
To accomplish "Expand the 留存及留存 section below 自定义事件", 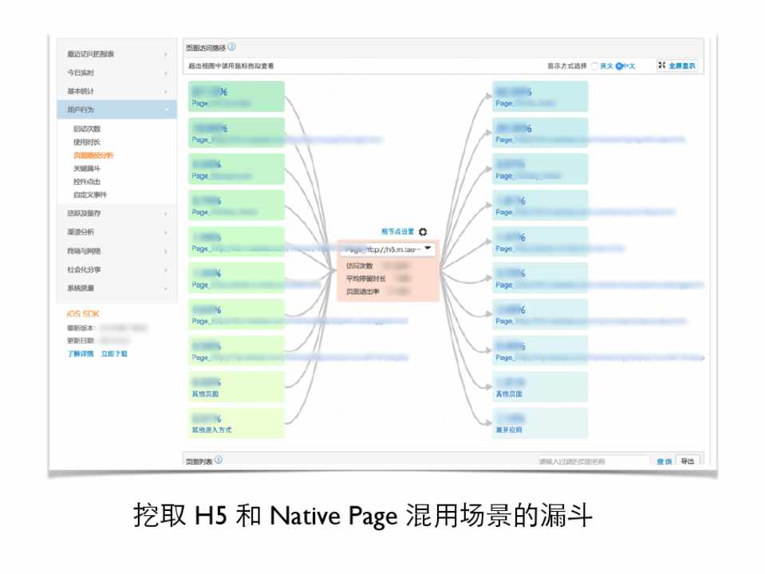I will 116,214.
